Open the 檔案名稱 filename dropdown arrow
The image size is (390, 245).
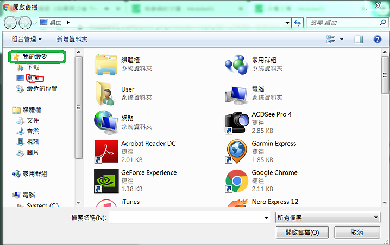coord(266,218)
